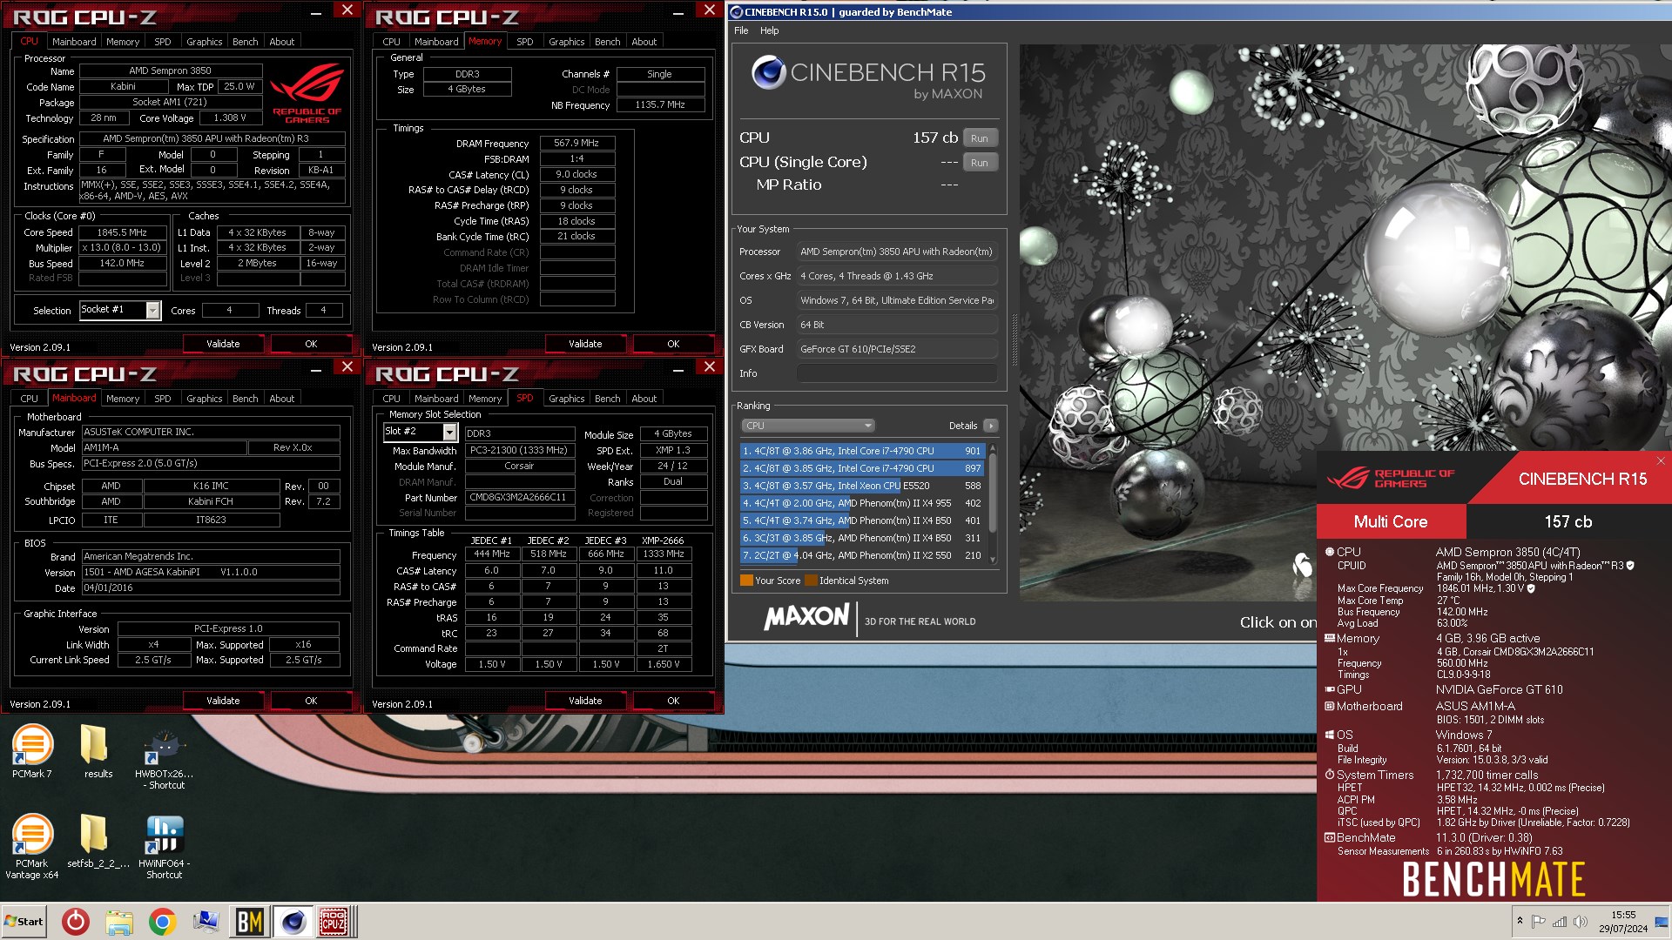Open File Explorer from the taskbar
The height and width of the screenshot is (940, 1672).
tap(119, 922)
